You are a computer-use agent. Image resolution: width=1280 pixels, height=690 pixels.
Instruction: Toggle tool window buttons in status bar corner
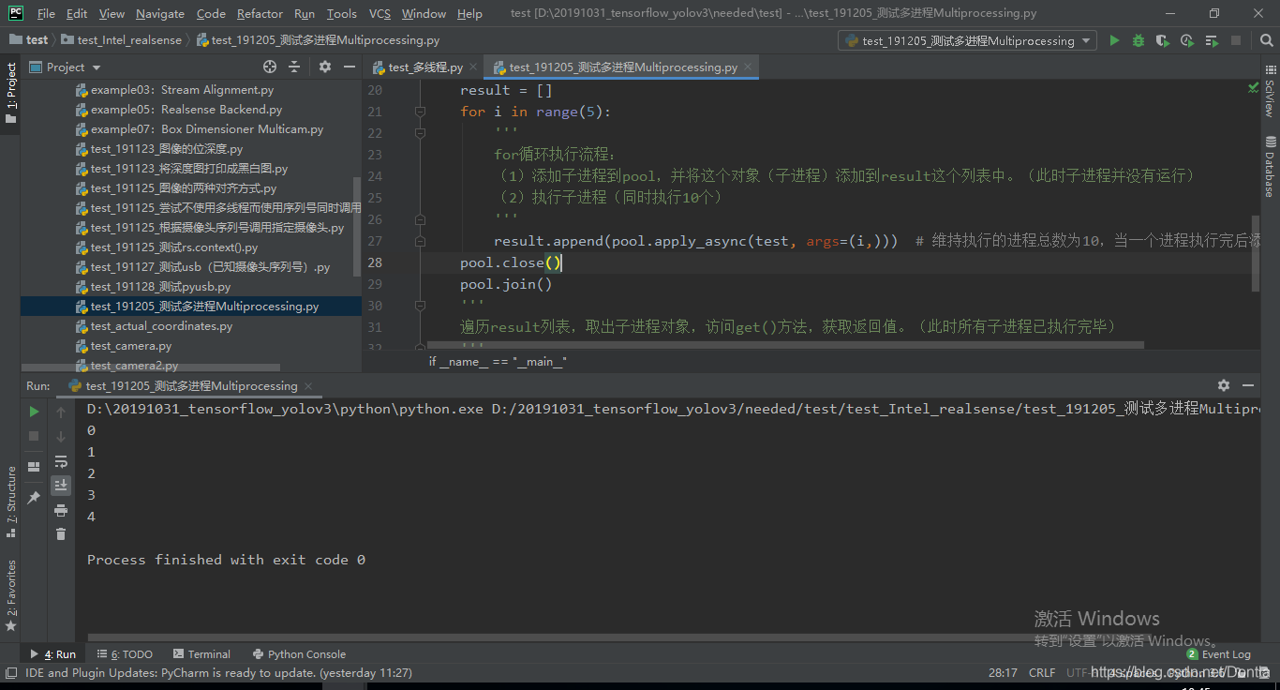click(x=10, y=672)
